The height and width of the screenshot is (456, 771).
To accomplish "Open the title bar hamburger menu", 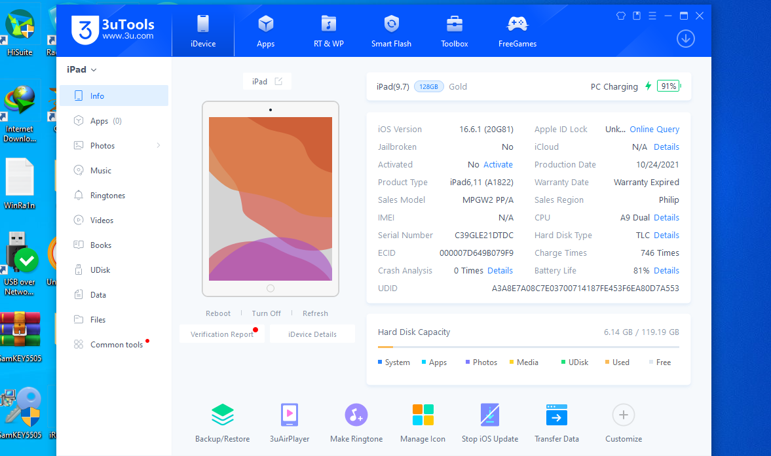I will pyautogui.click(x=652, y=16).
